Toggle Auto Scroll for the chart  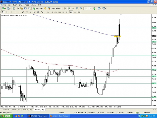(86, 8)
